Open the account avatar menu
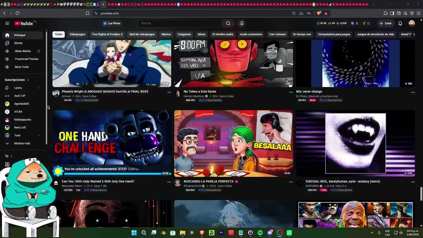 pos(412,23)
